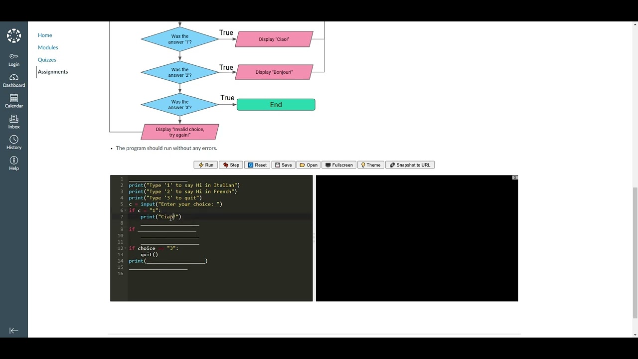Image resolution: width=638 pixels, height=359 pixels.
Task: Click the quit() code line
Action: (149, 255)
